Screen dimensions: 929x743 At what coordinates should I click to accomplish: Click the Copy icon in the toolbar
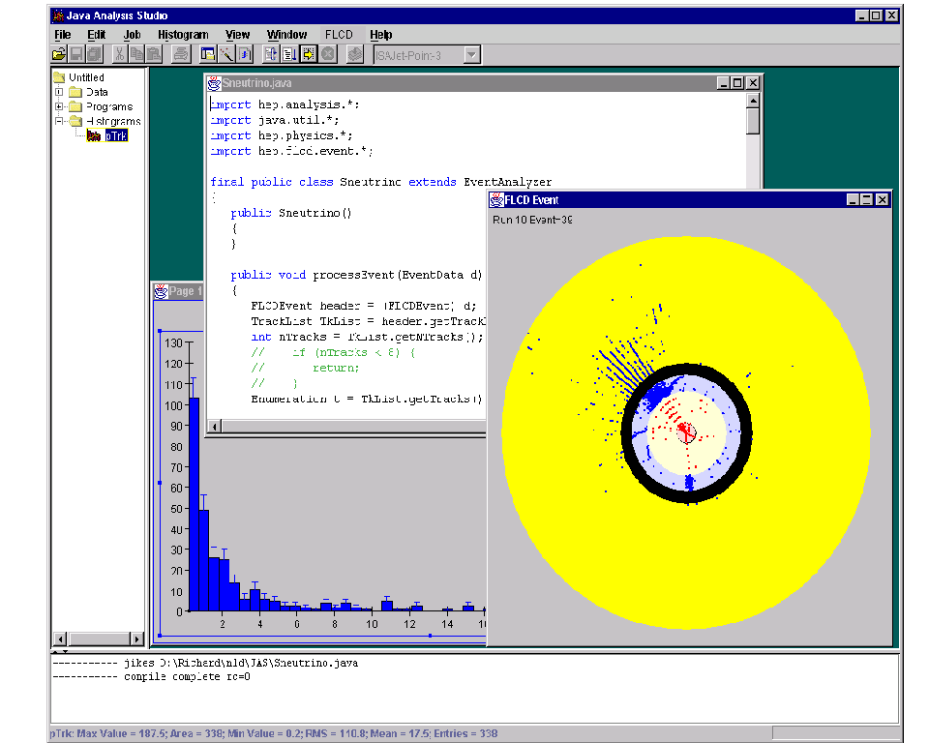coord(136,54)
